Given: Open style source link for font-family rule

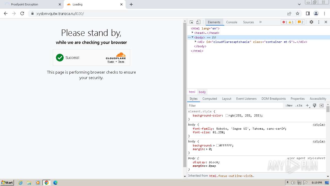Looking at the screenshot, I should (x=319, y=125).
